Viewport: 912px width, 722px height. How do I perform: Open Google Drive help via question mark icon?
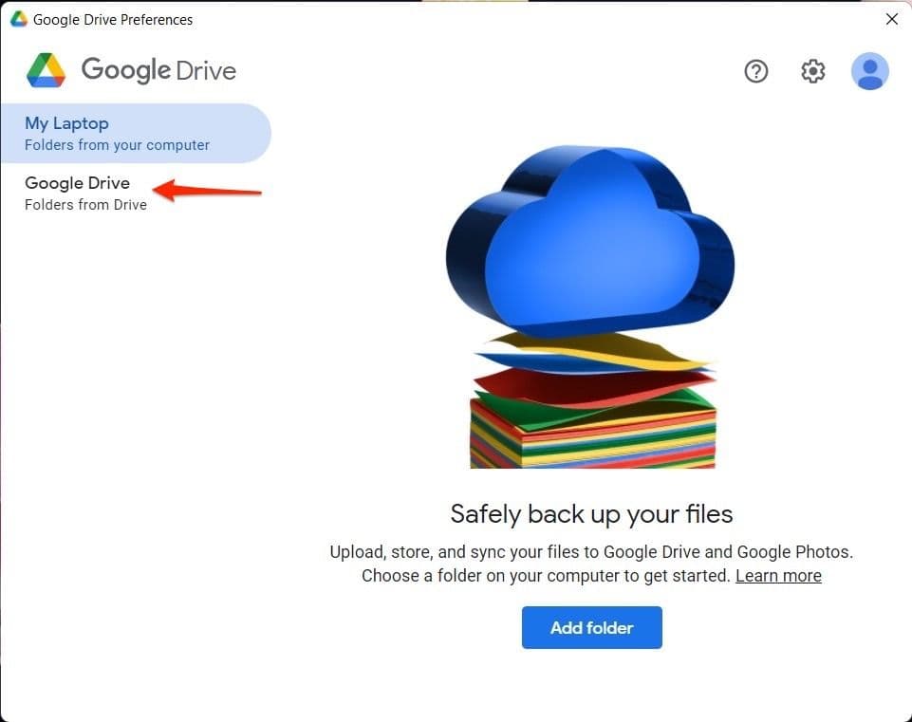755,71
